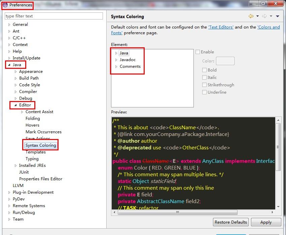Viewport: 286px width, 235px height.
Task: Click the preview scroll up arrow
Action: tap(278, 120)
